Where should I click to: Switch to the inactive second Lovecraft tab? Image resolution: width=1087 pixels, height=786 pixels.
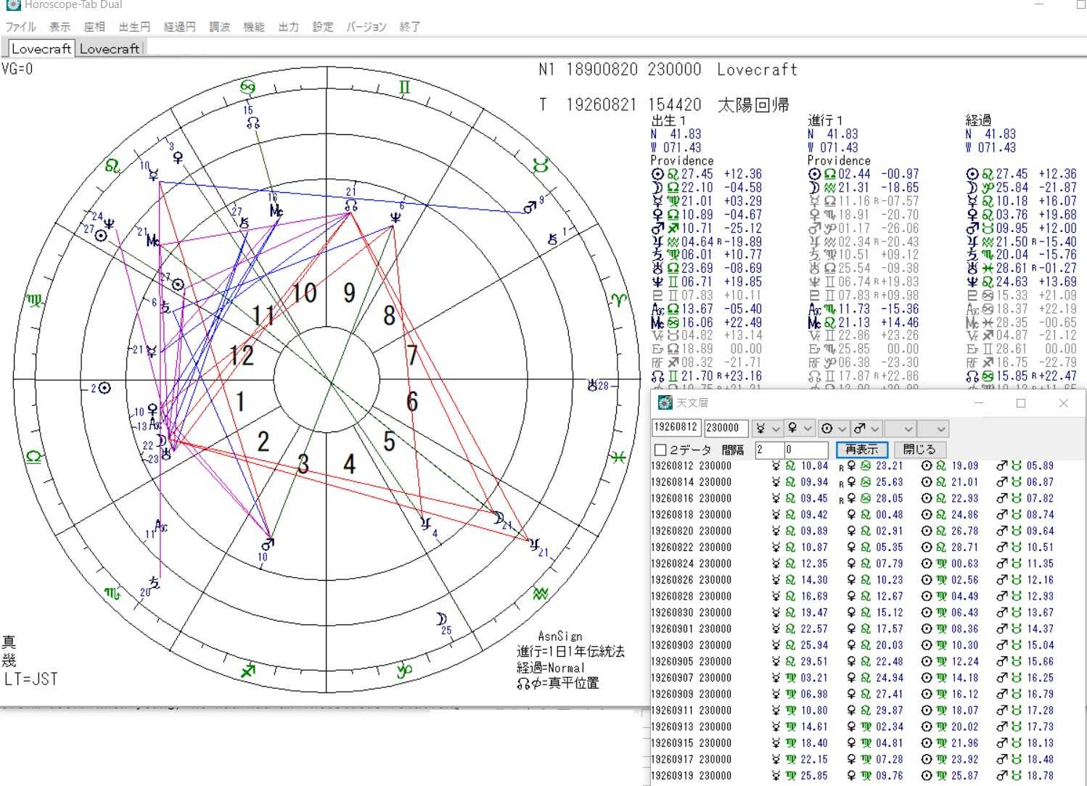110,49
